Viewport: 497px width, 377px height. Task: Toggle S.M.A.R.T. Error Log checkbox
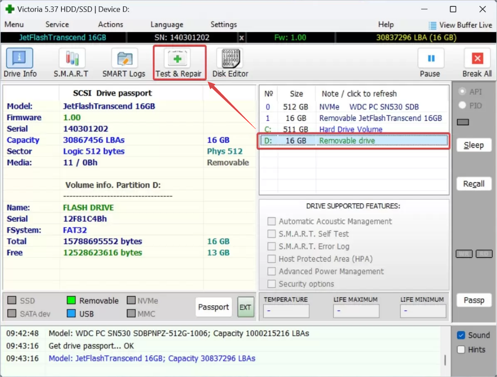click(272, 246)
